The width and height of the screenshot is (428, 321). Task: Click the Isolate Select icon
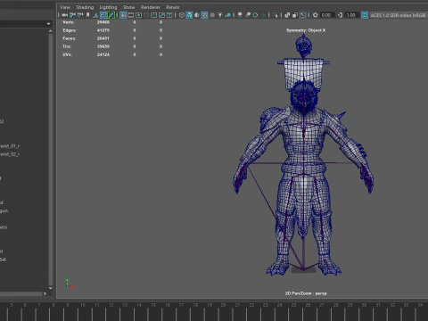[276, 15]
